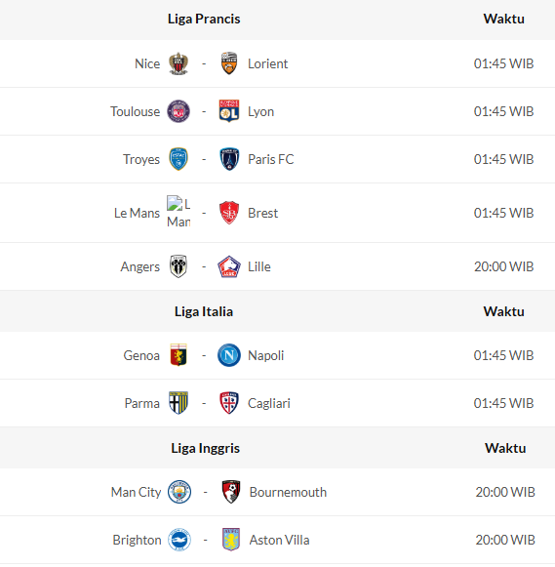Select the Genoa crest

178,355
